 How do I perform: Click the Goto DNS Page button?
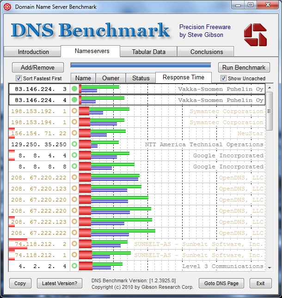click(x=221, y=283)
